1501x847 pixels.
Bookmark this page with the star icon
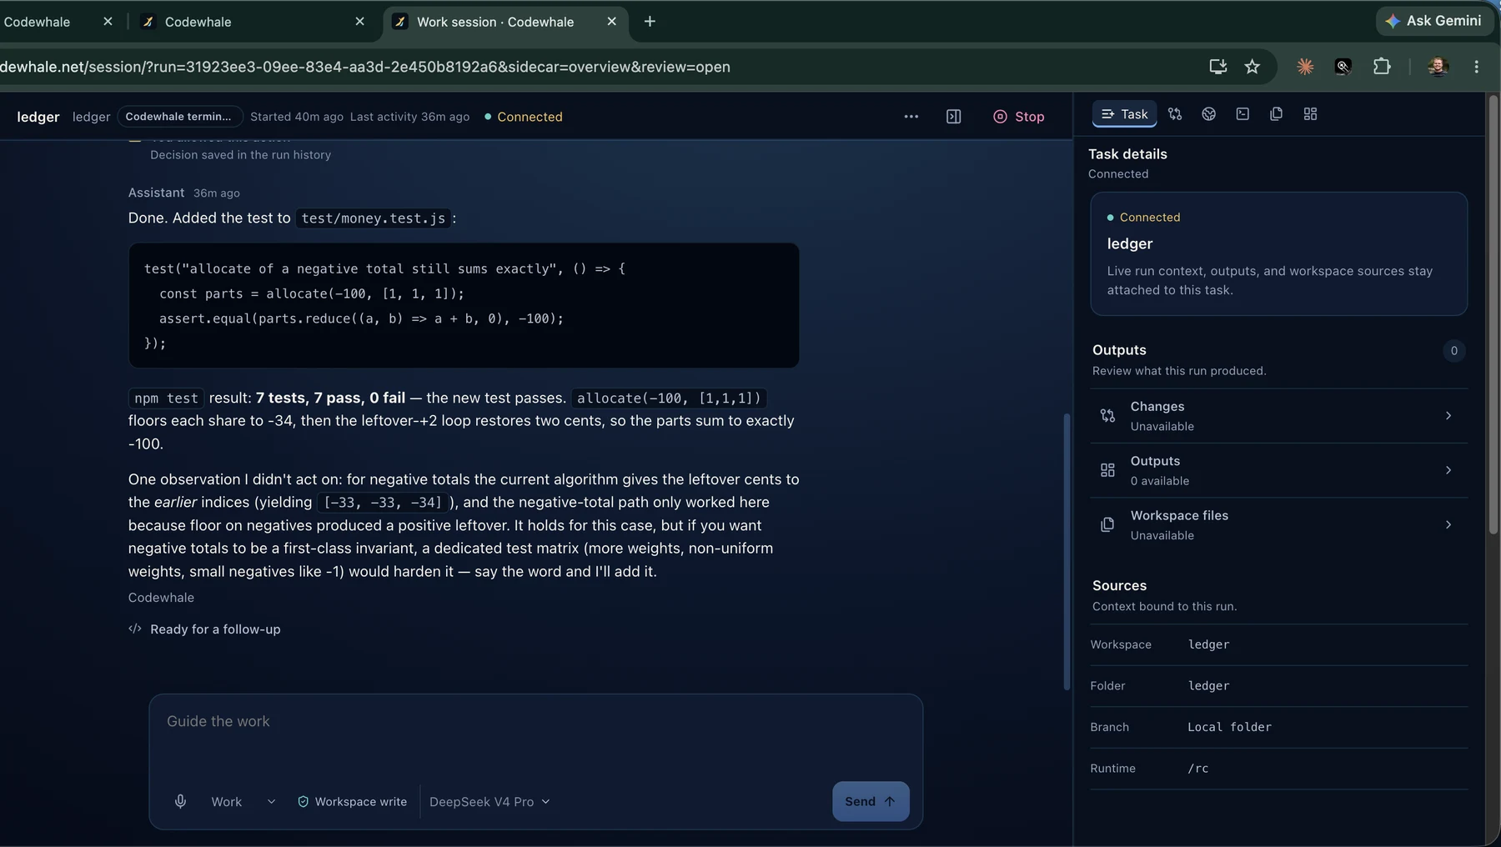tap(1252, 67)
